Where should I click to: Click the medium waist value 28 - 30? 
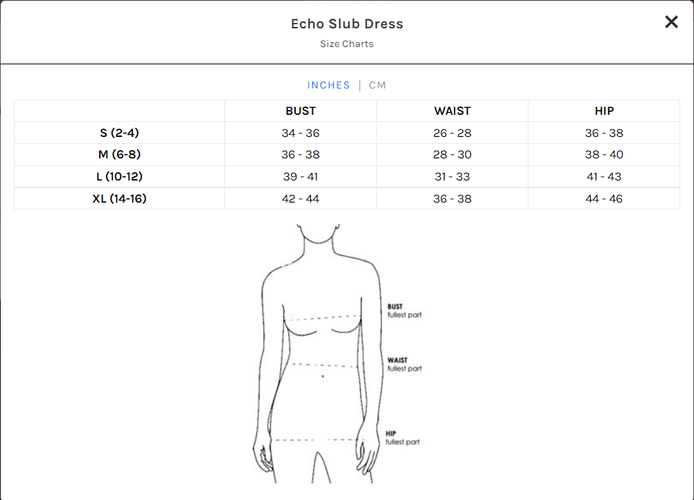coord(452,154)
